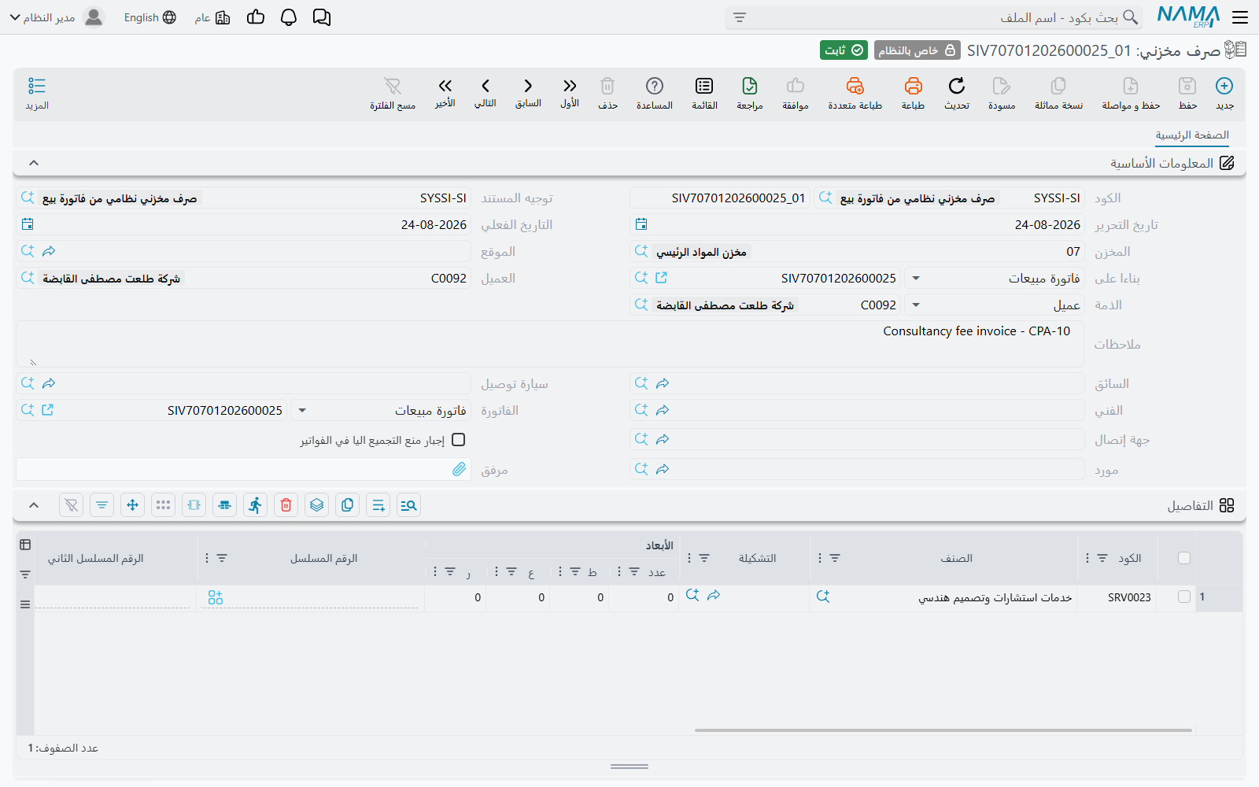Click the serial number grid-plus icon in row 1
The image size is (1259, 787).
(x=216, y=598)
